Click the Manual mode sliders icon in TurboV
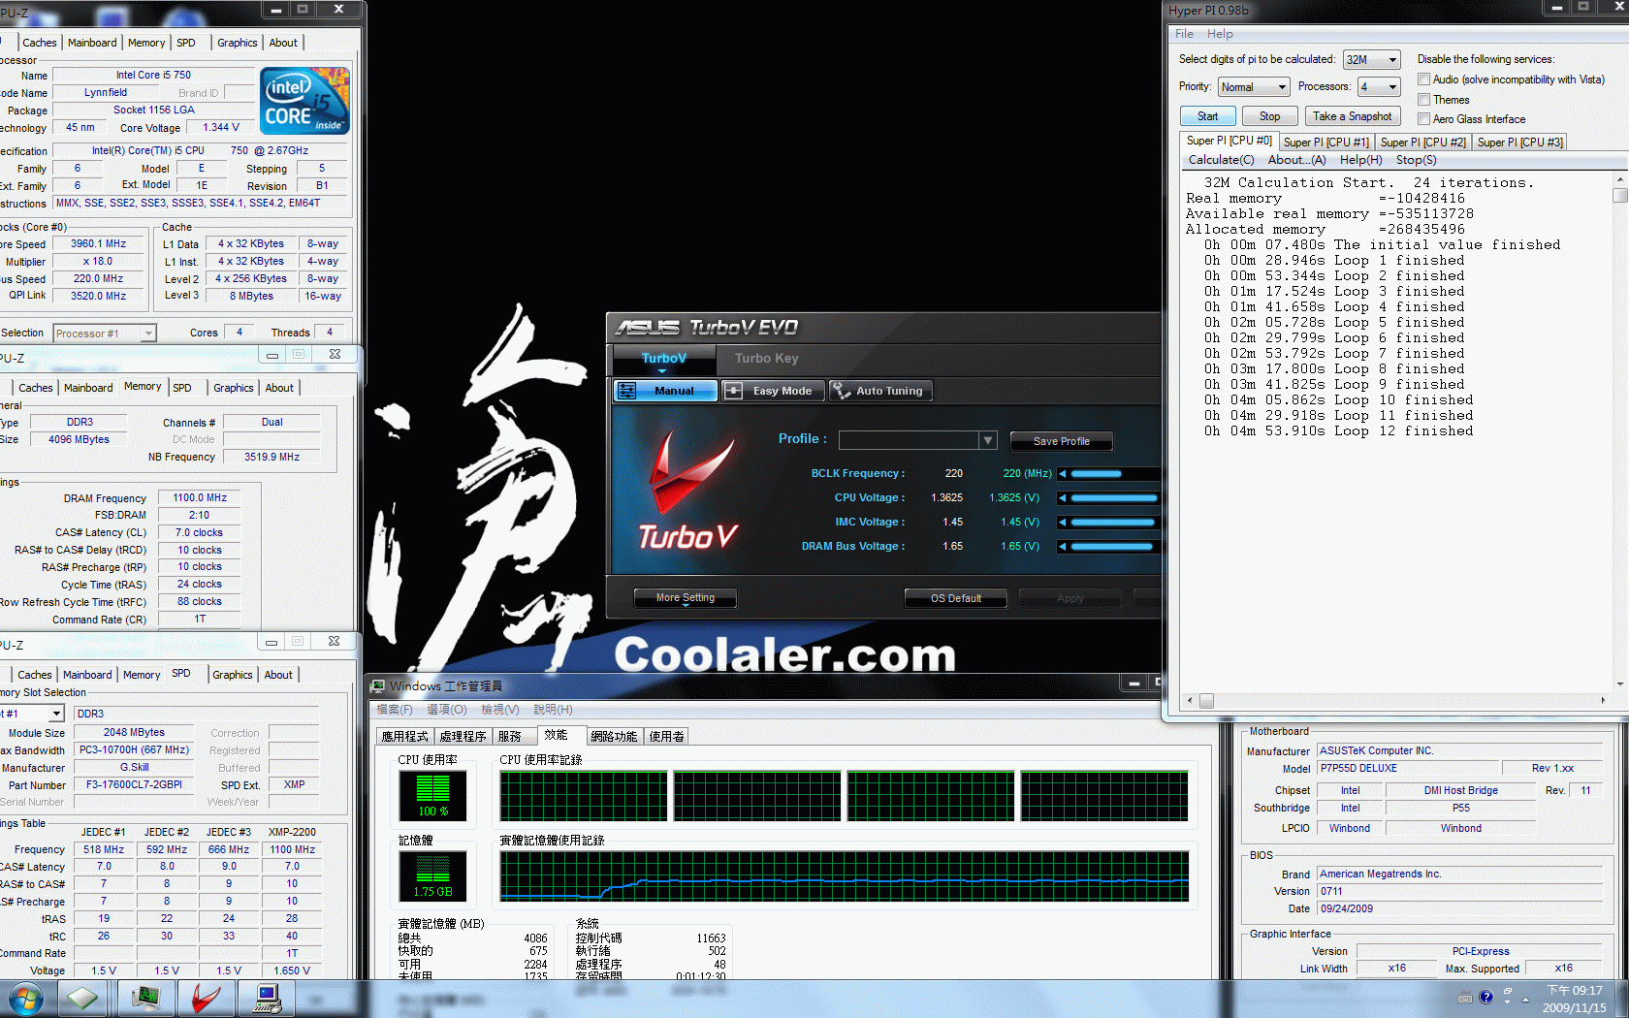This screenshot has height=1018, width=1629. (x=627, y=391)
